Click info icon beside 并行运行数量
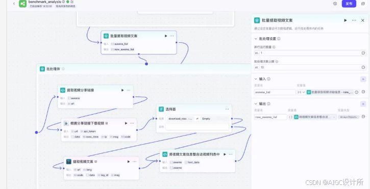370x189 pixels. [274, 47]
